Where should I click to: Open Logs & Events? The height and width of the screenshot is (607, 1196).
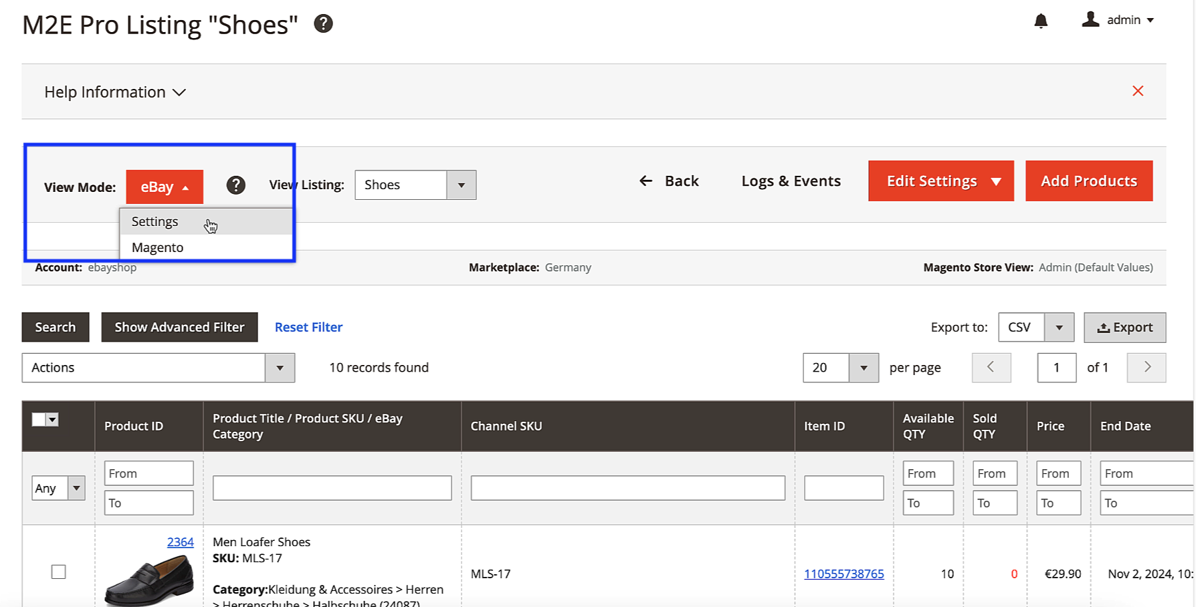coord(791,181)
